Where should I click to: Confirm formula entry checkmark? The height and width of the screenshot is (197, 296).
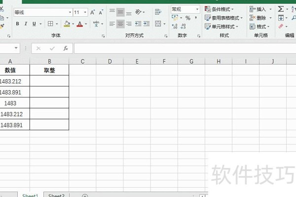click(x=52, y=48)
